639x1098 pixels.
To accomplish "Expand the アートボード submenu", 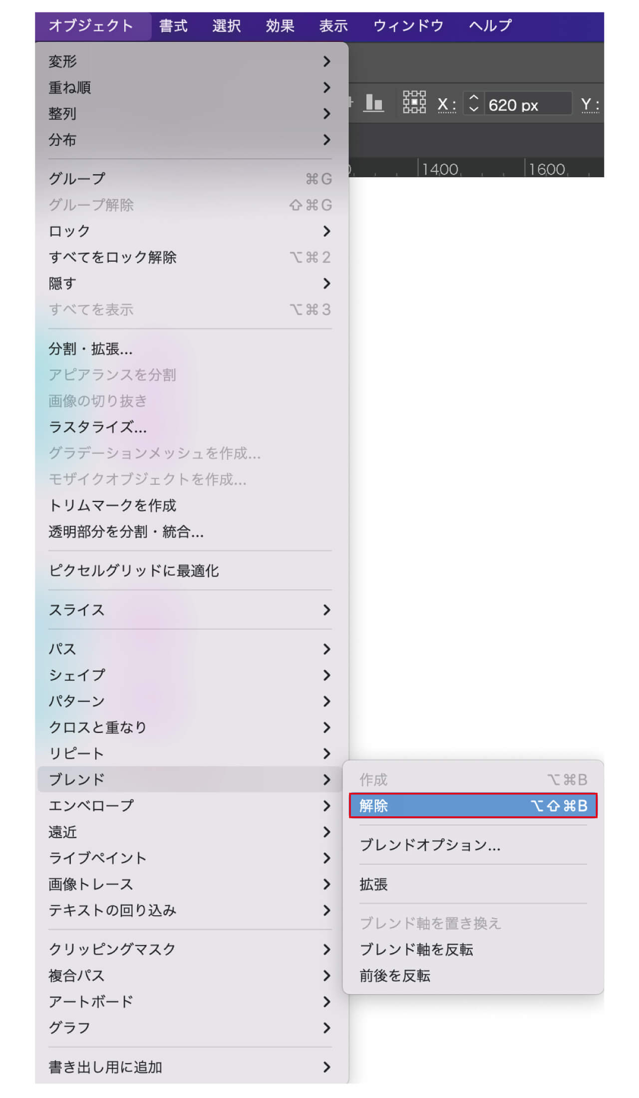I will point(190,1002).
